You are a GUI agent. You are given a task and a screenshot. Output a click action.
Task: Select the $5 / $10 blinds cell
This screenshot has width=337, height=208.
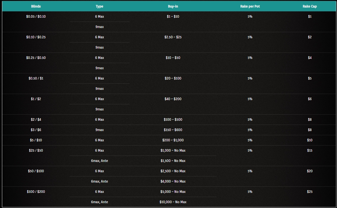(x=36, y=140)
